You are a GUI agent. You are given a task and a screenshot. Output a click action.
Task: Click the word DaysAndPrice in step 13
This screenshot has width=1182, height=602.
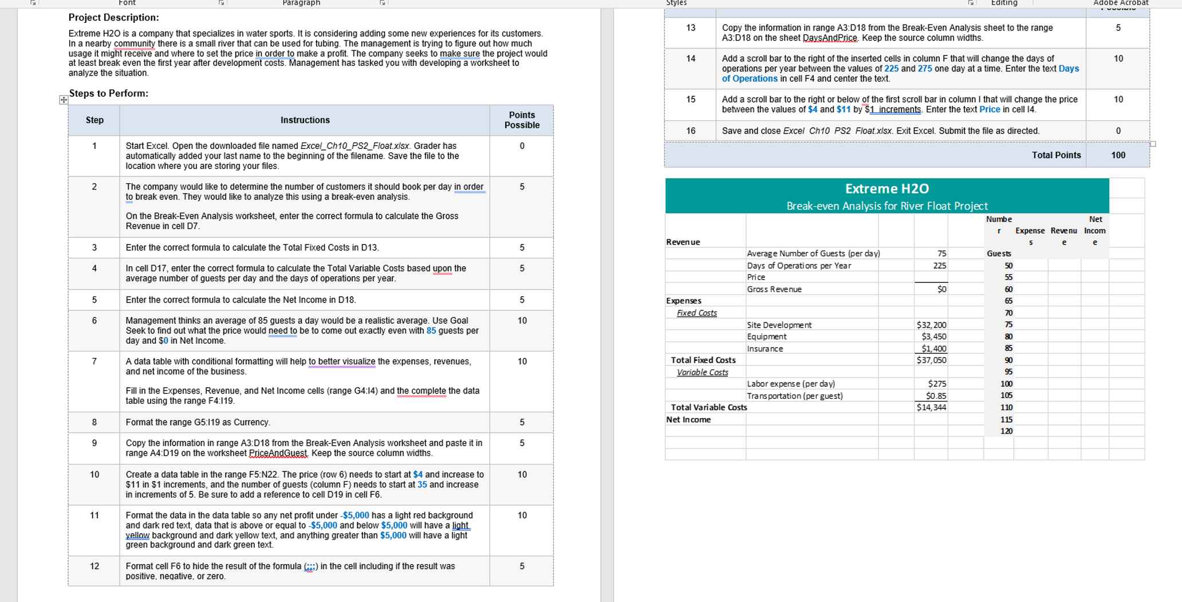pyautogui.click(x=830, y=38)
